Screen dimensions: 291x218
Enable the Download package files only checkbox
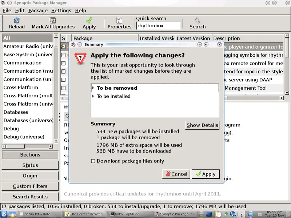93,161
